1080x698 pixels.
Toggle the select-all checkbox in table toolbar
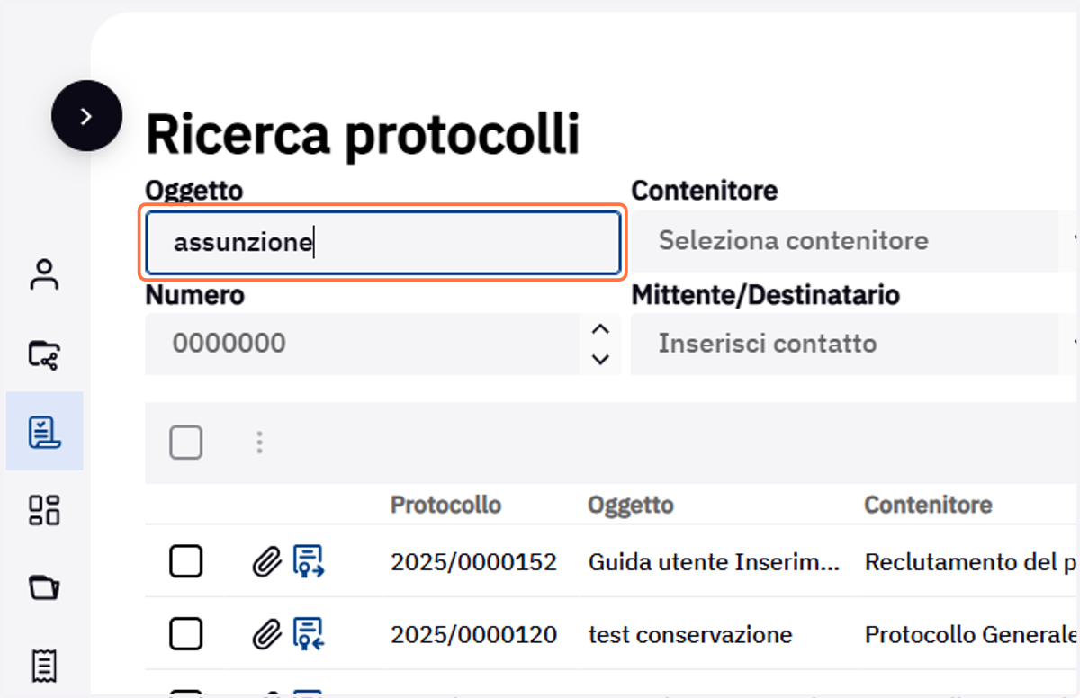(x=186, y=443)
